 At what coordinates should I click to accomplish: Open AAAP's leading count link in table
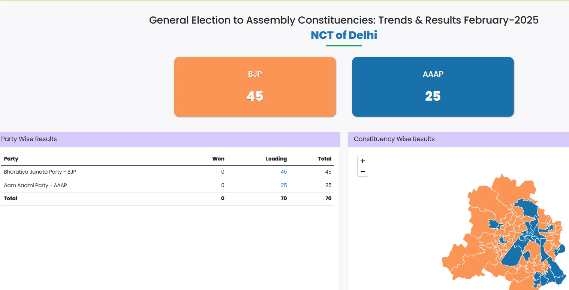point(283,185)
